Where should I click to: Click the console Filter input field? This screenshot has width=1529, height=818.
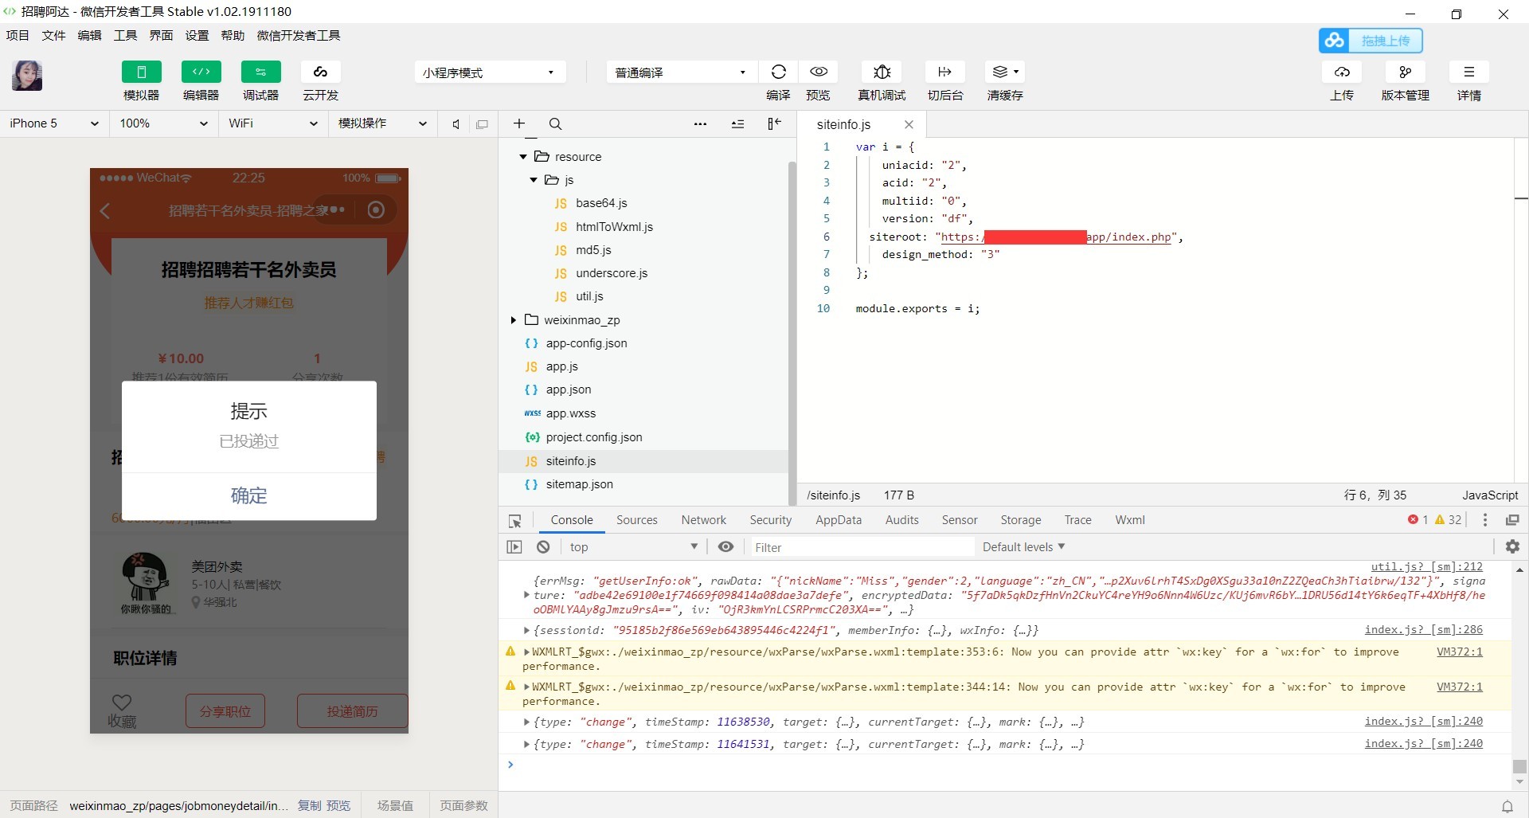click(x=862, y=547)
